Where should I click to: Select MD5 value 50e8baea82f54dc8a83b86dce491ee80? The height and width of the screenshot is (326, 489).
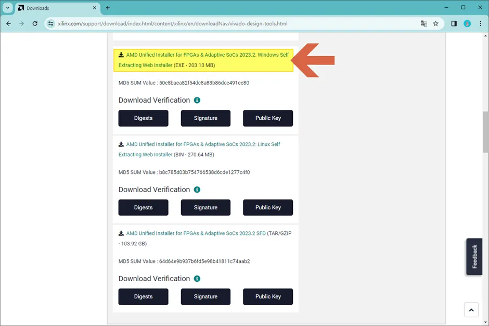coord(204,83)
